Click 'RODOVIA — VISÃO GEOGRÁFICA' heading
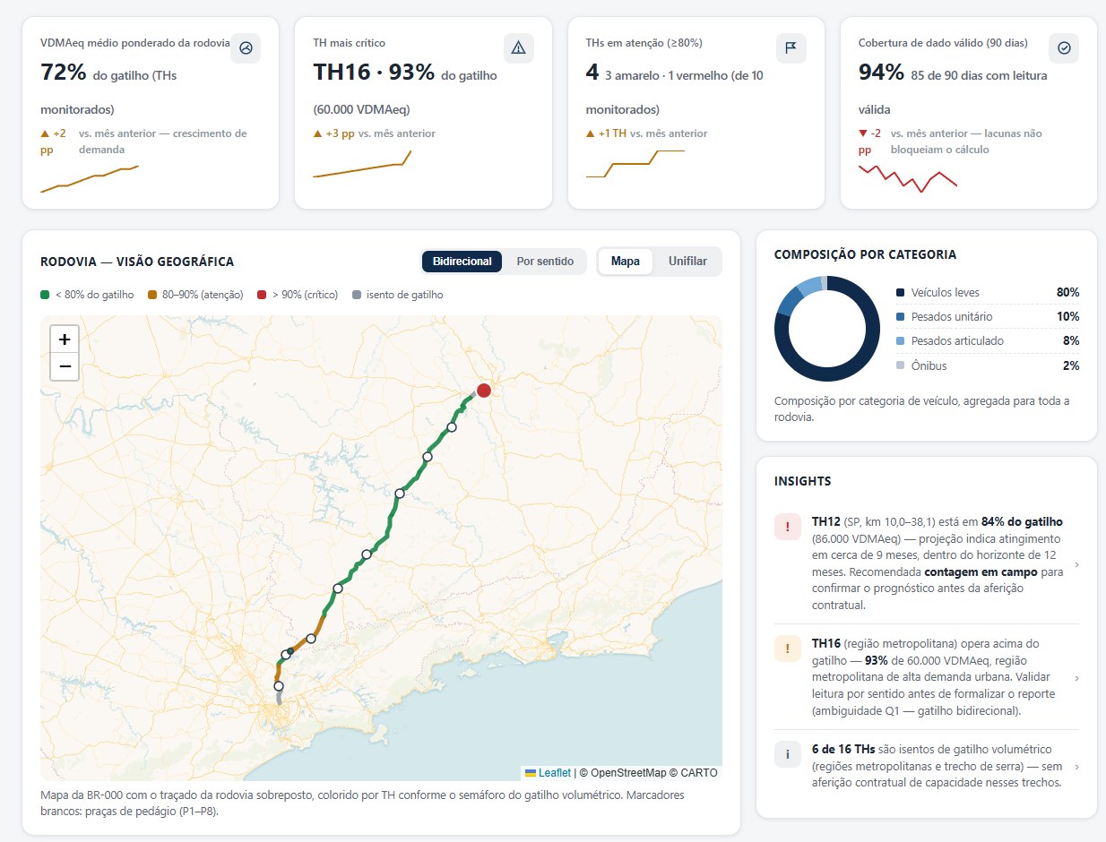Screen dimensions: 1106x842 point(137,262)
